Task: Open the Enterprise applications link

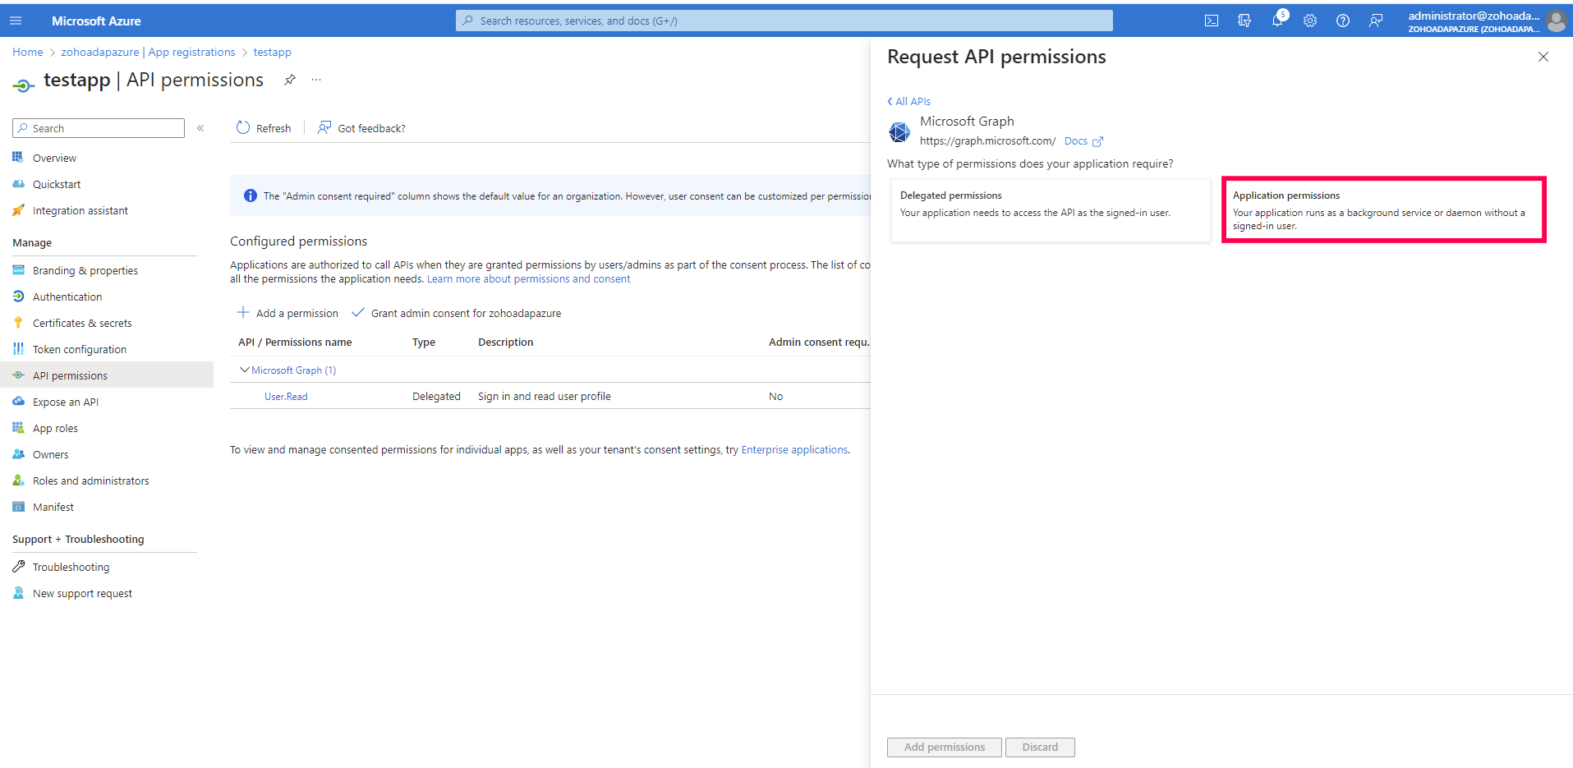Action: [x=793, y=449]
